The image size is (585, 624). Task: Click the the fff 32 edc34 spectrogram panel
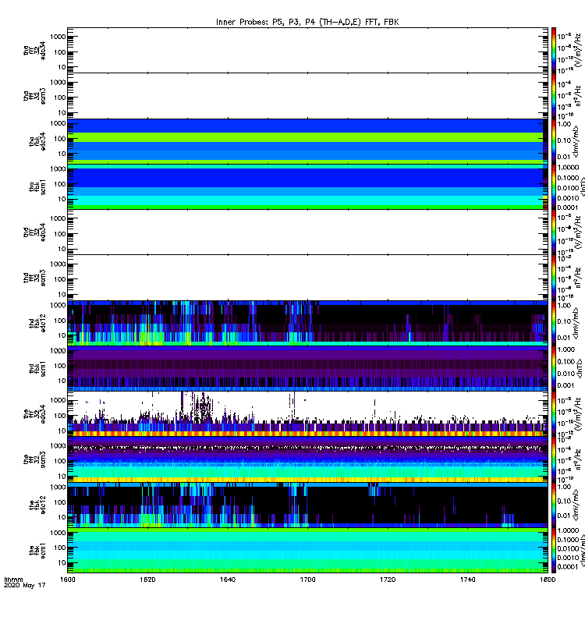click(x=307, y=414)
